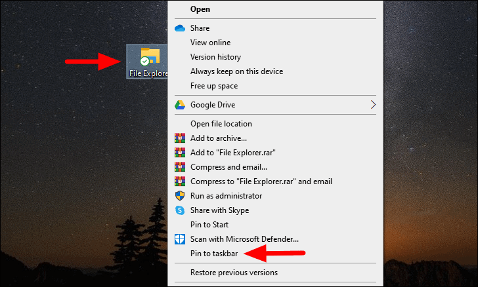This screenshot has height=287, width=478.
Task: Click the WinRAR icon beside Add to "File Explorer.rar"
Action: point(180,153)
